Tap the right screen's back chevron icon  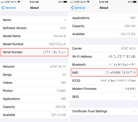(x=72, y=8)
